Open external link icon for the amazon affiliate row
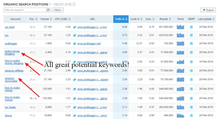 tap(74, 71)
